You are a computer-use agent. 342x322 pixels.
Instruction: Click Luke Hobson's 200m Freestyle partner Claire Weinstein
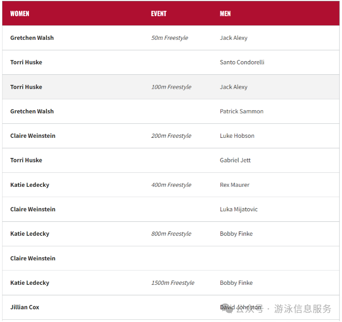tap(33, 136)
